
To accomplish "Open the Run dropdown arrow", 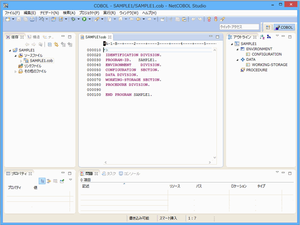I will point(89,19).
